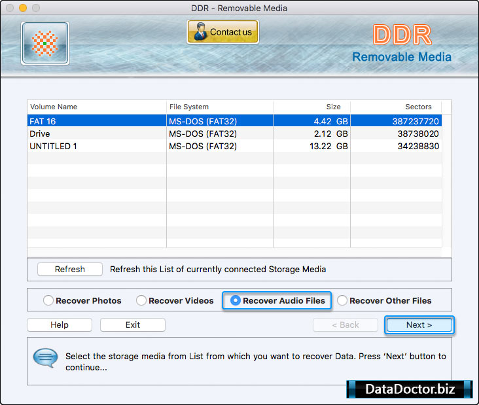Click the Size column header
Screen dimensions: 479x405
click(x=311, y=107)
